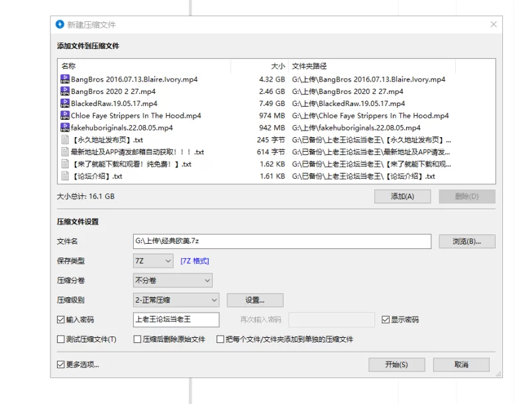The width and height of the screenshot is (530, 404).
Task: Click the 浏览(B)... button
Action: tap(467, 241)
